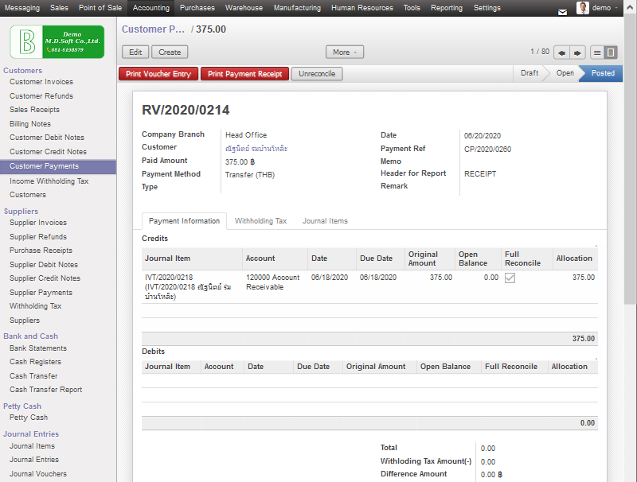Open the Sales menu
637x482 pixels.
tap(59, 8)
